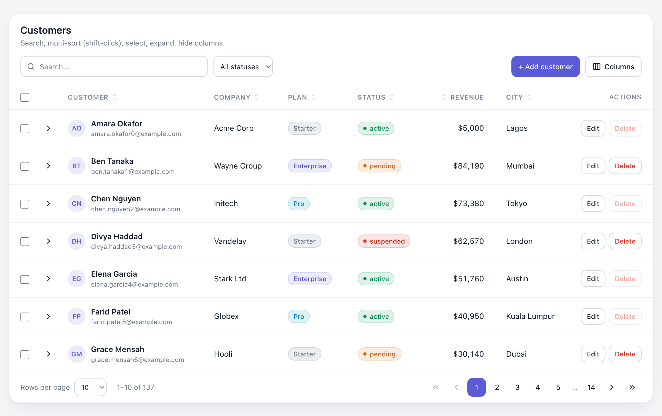The height and width of the screenshot is (416, 662).
Task: Click Ben Tanaka's BT avatar
Action: coord(77,166)
